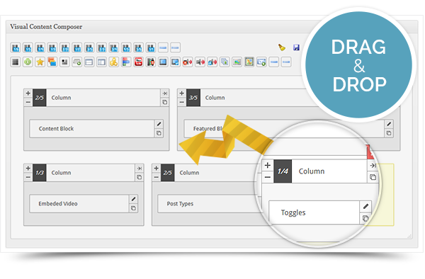Click the plain gray speaker audio icon

click(x=200, y=62)
